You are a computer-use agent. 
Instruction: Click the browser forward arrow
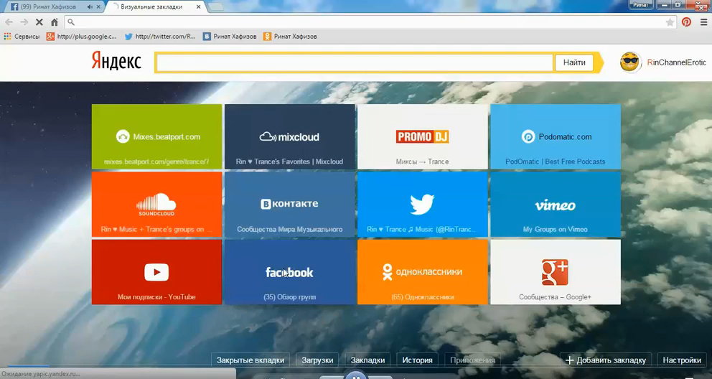pos(24,22)
